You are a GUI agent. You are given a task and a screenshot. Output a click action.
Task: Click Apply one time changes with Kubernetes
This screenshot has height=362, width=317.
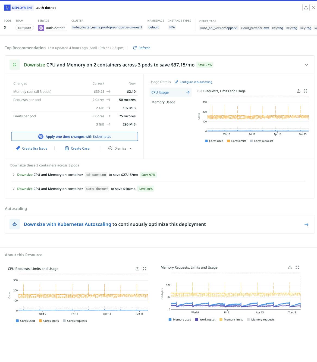[74, 136]
